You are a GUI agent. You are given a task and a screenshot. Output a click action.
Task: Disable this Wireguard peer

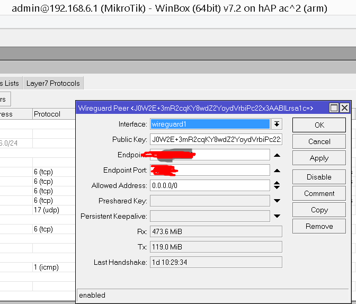(319, 177)
